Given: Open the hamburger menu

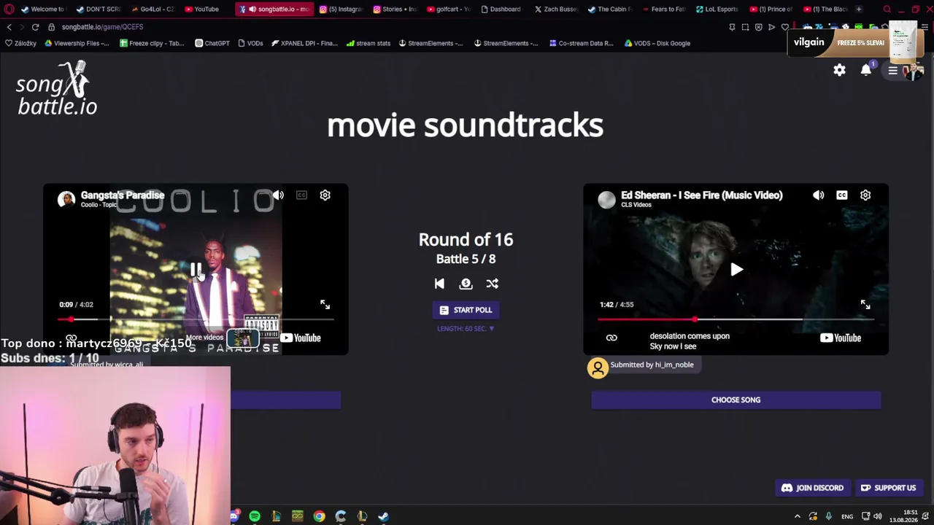Looking at the screenshot, I should (892, 71).
